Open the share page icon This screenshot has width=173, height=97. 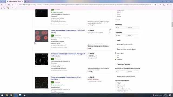click(x=168, y=5)
